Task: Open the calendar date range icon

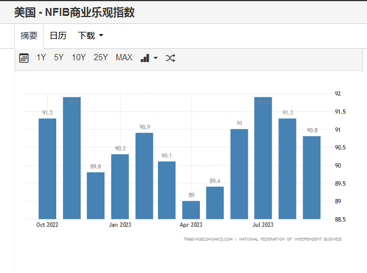Action: pyautogui.click(x=24, y=58)
